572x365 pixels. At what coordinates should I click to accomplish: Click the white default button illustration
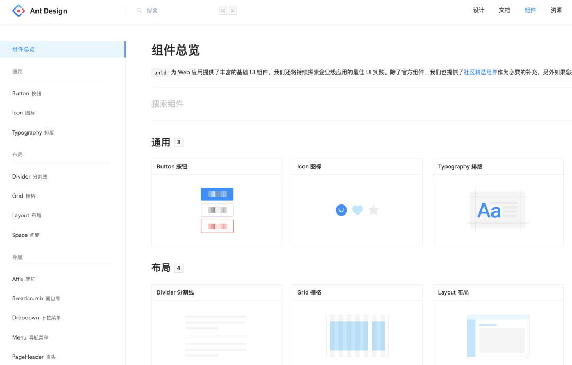pos(217,210)
